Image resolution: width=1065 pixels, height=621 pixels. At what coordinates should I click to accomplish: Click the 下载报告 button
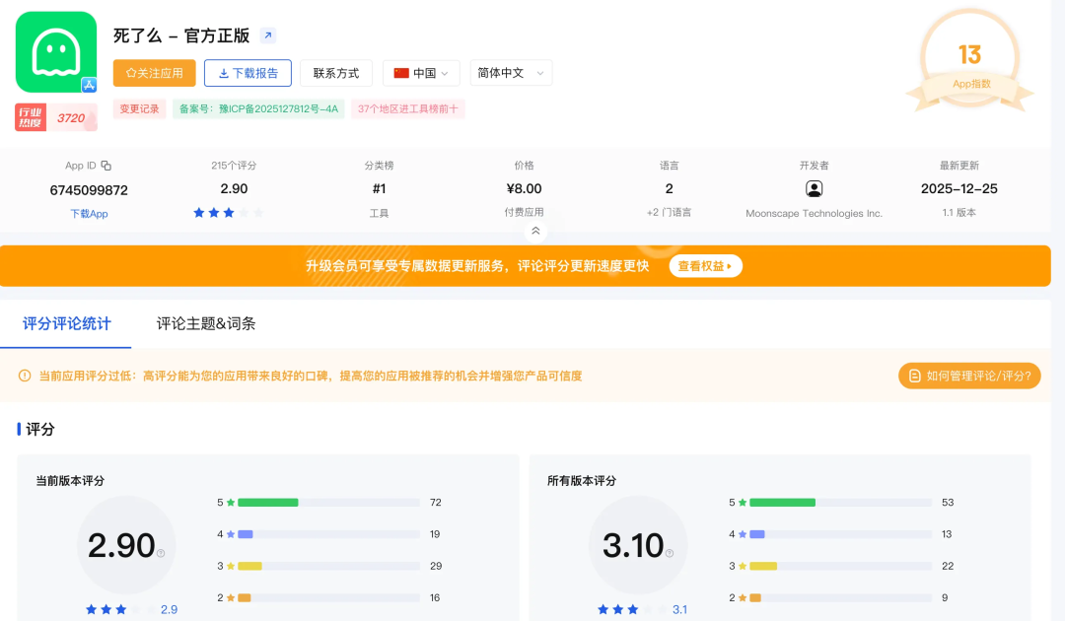tap(248, 73)
